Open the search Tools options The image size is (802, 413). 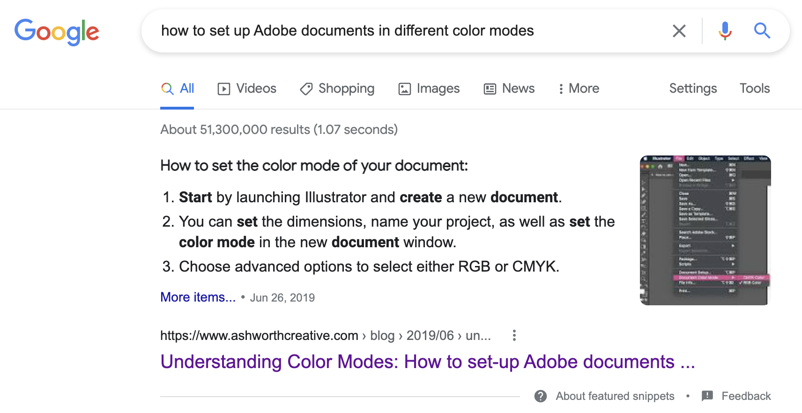[755, 88]
